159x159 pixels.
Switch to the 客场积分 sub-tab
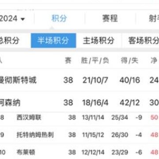point(144,41)
